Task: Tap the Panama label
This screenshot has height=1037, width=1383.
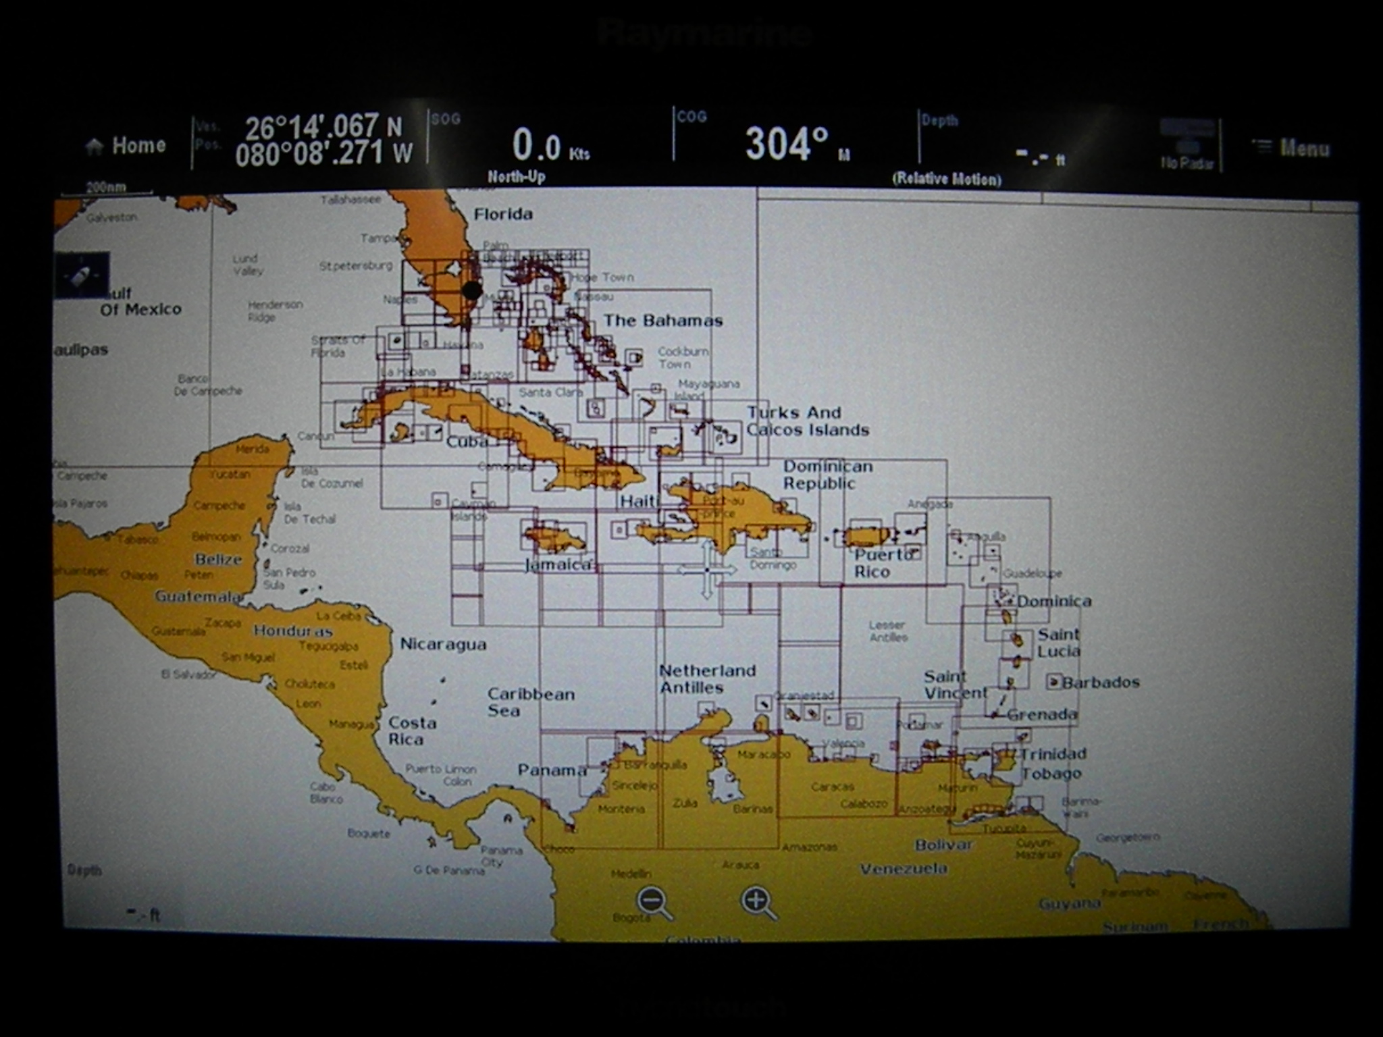Action: coord(552,770)
